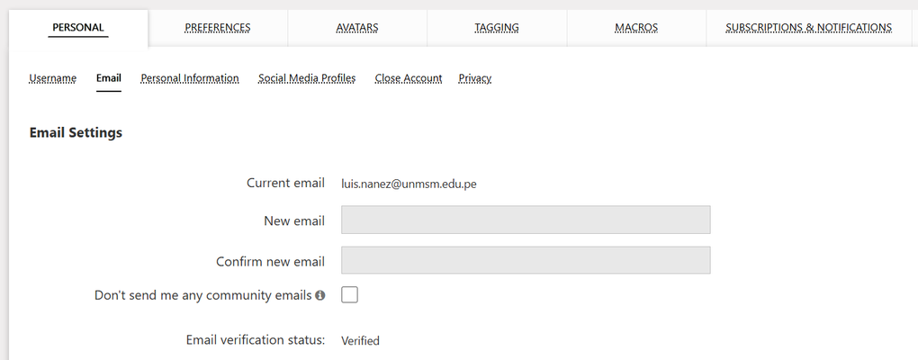Open the Username settings link

[53, 78]
